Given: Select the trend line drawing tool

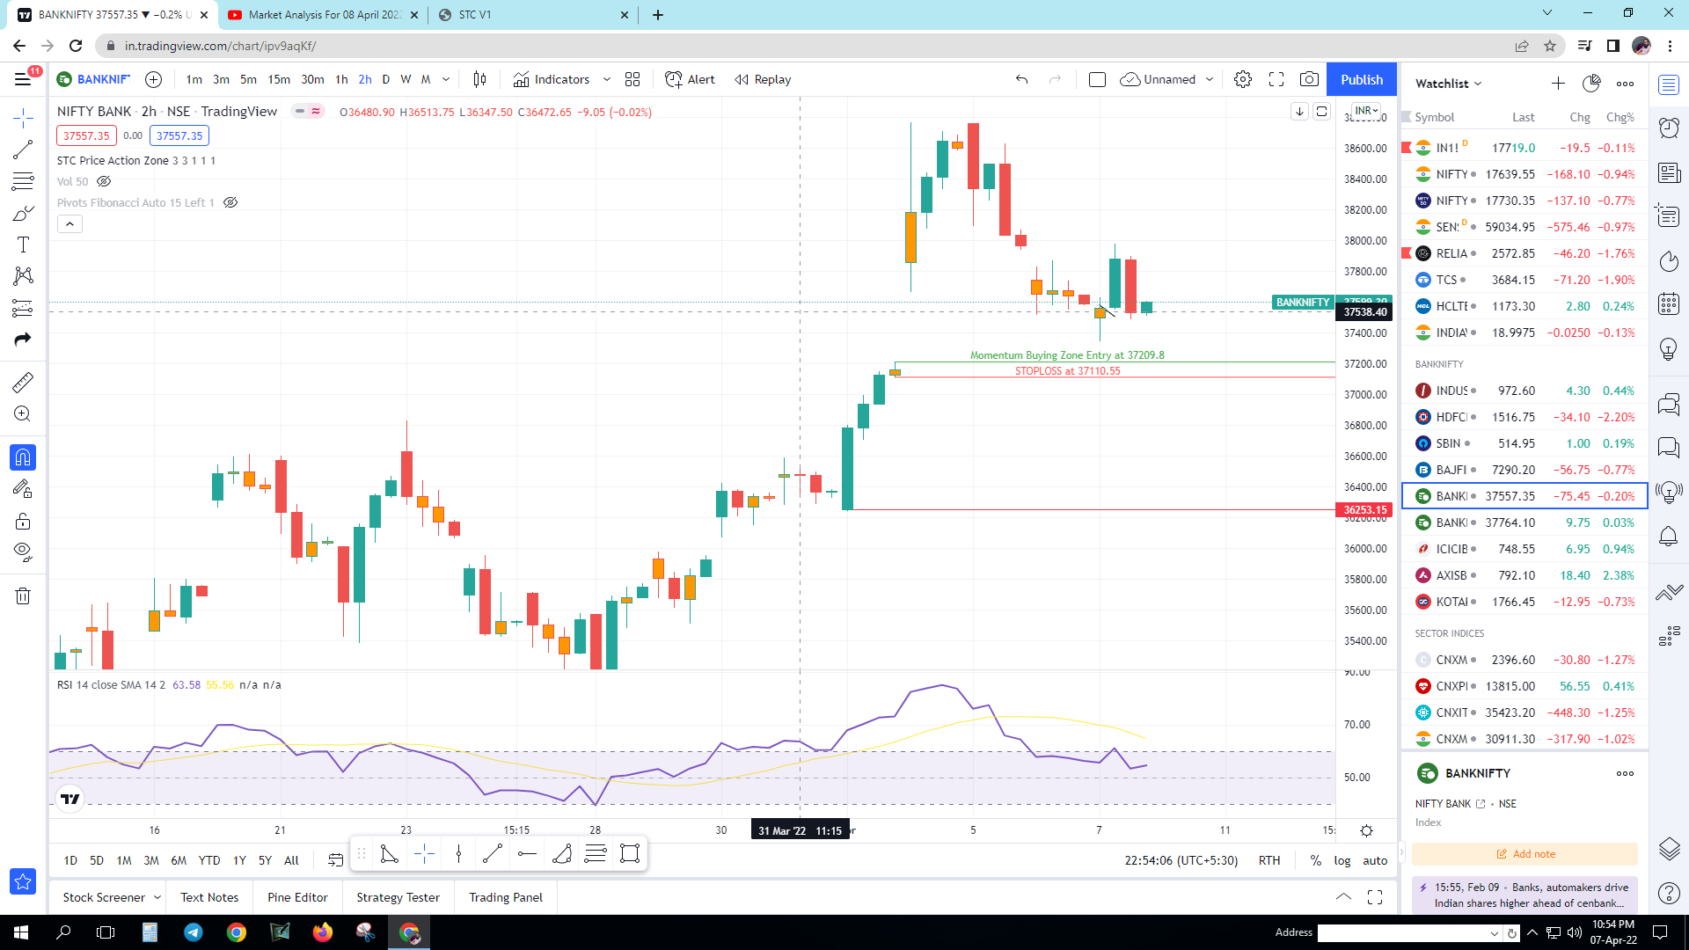Looking at the screenshot, I should point(24,150).
